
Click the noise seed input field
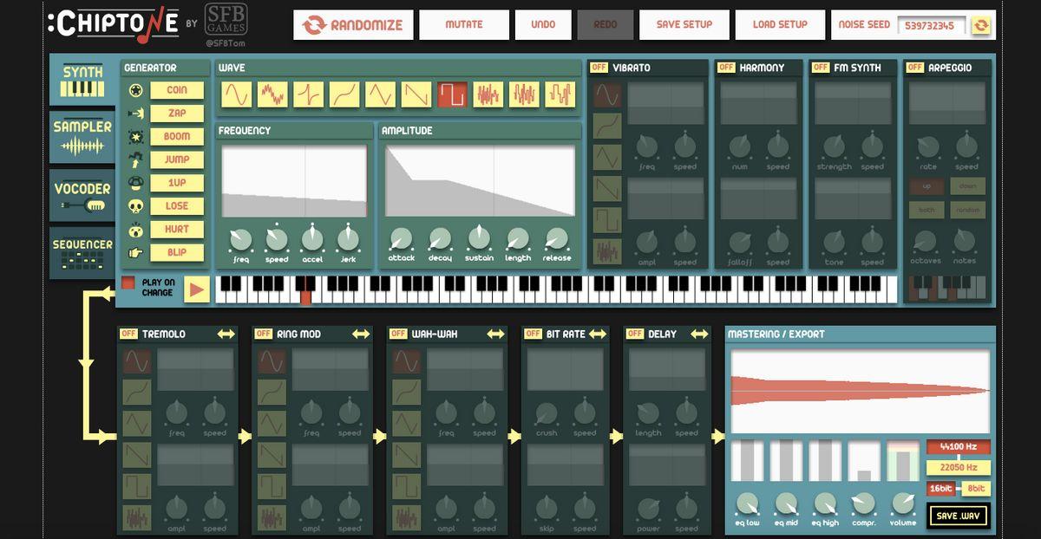(x=931, y=25)
